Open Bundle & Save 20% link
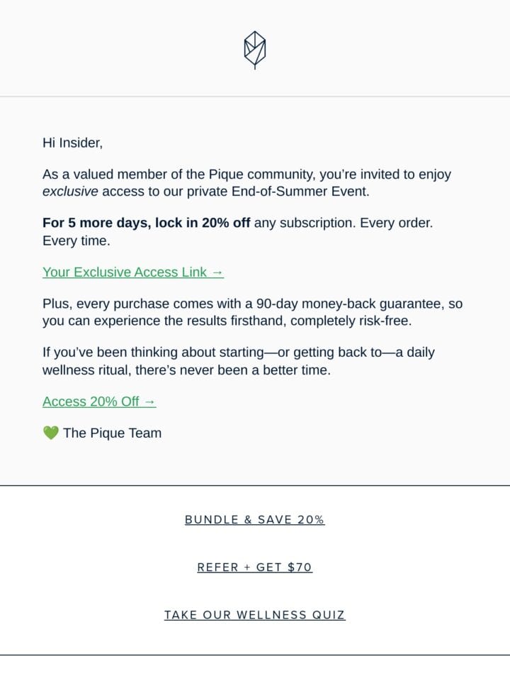The image size is (510, 681). pyautogui.click(x=255, y=520)
